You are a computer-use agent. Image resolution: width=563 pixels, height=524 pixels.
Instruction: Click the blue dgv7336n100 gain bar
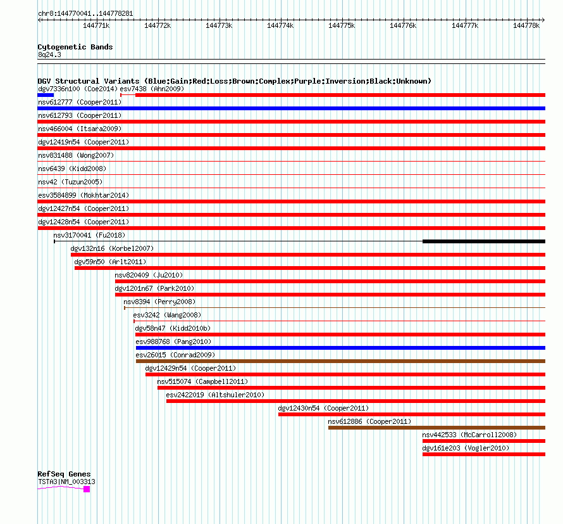(46, 95)
